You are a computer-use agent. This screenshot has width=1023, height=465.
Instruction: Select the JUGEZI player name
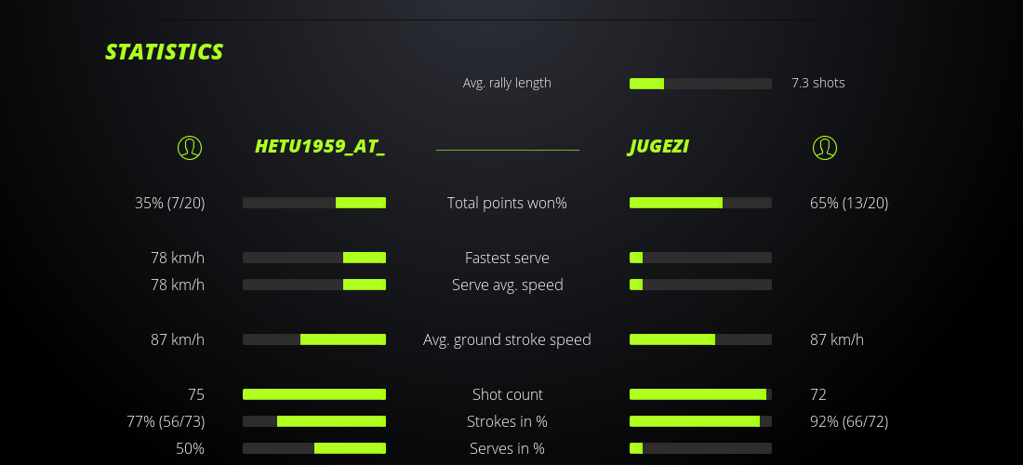[x=659, y=147]
